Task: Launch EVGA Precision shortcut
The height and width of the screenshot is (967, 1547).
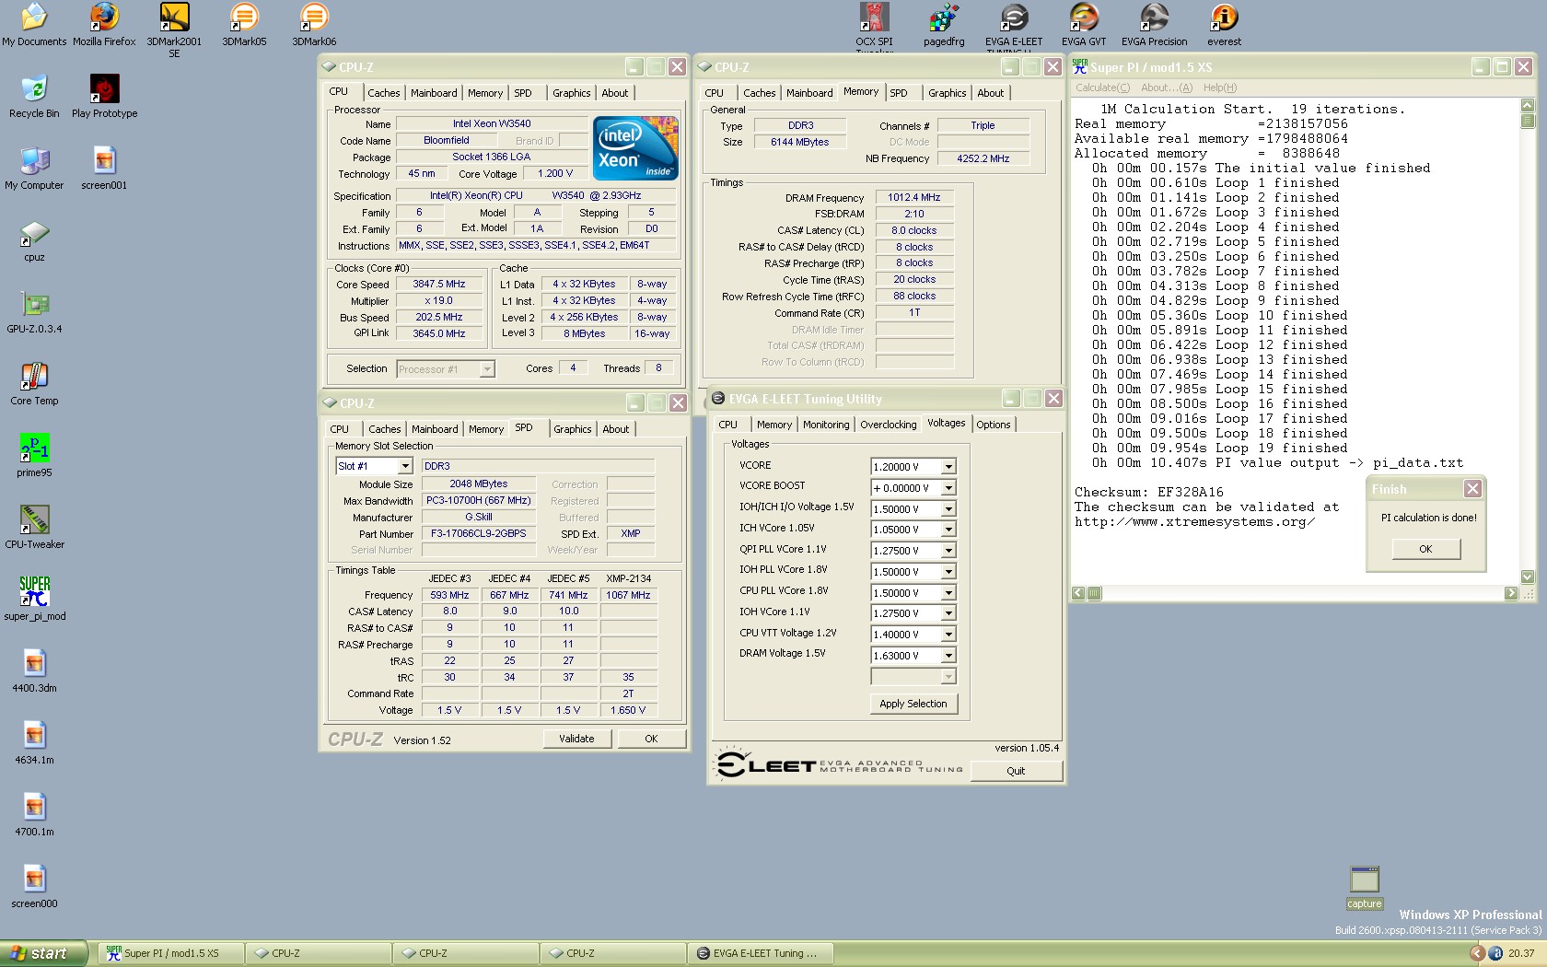Action: (1154, 25)
